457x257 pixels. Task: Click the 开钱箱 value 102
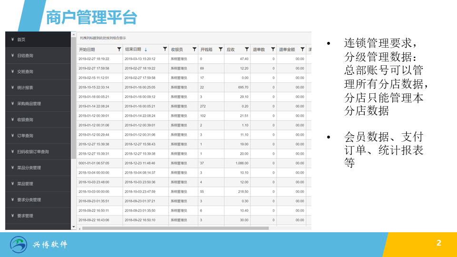[203, 116]
